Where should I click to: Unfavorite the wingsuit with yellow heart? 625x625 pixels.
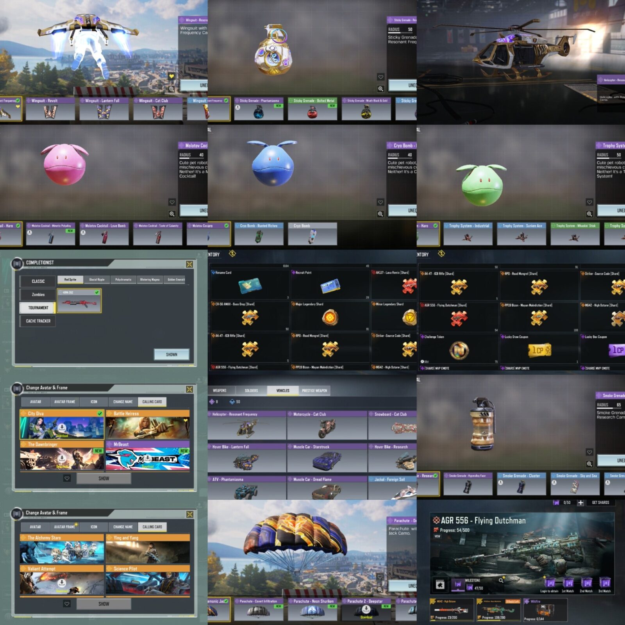[171, 76]
